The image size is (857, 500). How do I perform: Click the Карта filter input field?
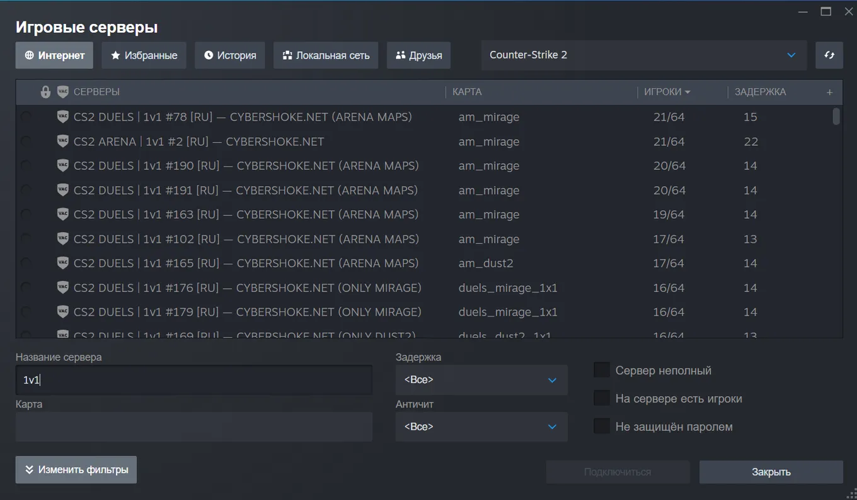[194, 426]
